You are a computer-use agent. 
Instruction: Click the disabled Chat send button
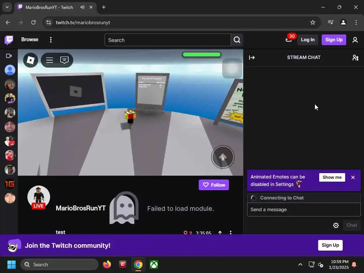point(352,225)
